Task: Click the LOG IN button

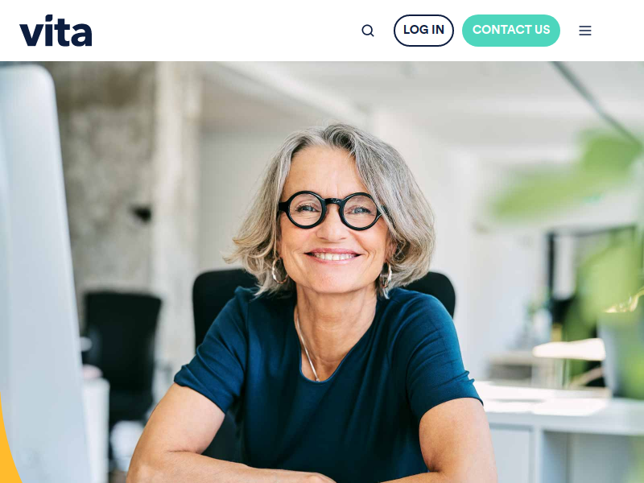Action: pyautogui.click(x=423, y=31)
